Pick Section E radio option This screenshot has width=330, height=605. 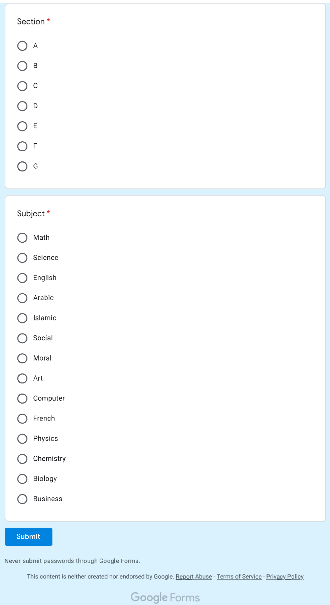pyautogui.click(x=22, y=126)
